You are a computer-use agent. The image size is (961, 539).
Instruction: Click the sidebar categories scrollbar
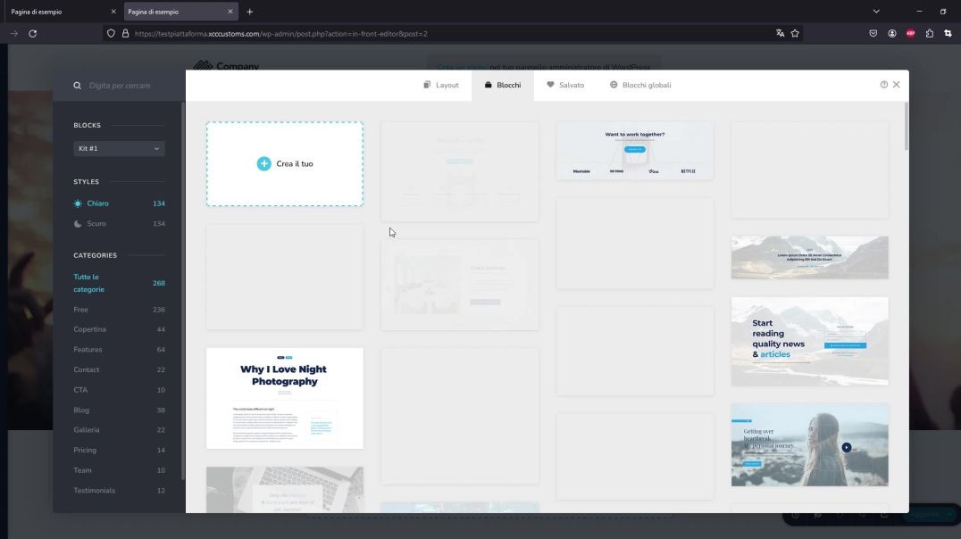183,291
